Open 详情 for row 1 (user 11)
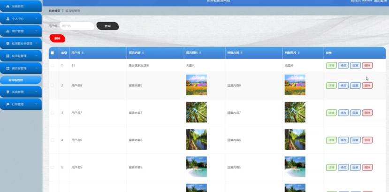 coord(331,66)
